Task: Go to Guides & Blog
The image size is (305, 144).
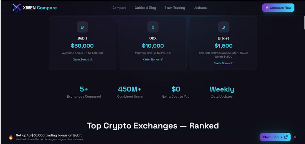Action: coord(145,8)
